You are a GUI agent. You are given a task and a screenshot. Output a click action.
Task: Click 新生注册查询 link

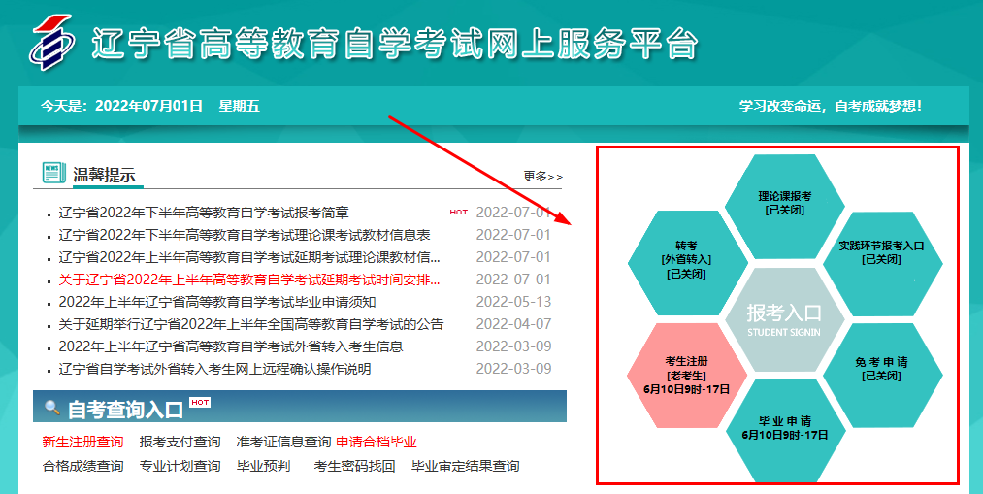[82, 442]
